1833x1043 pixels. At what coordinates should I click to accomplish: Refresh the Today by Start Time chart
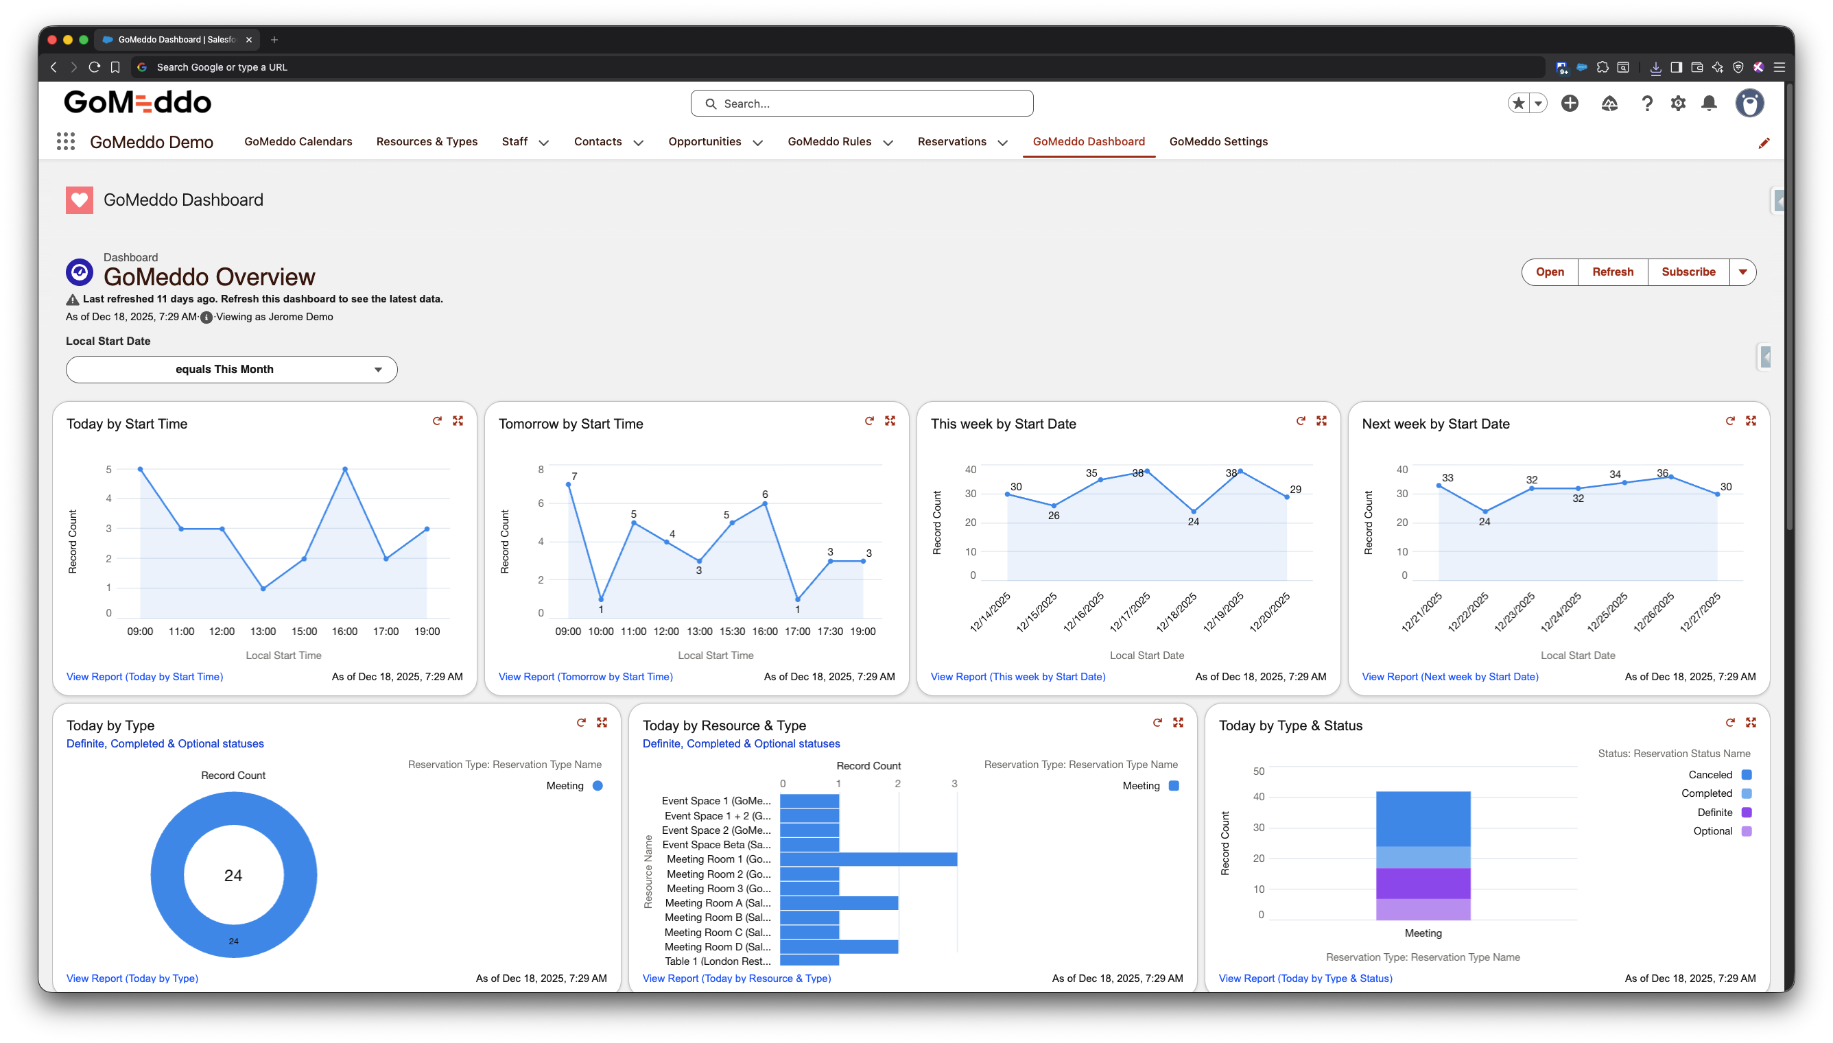tap(437, 421)
